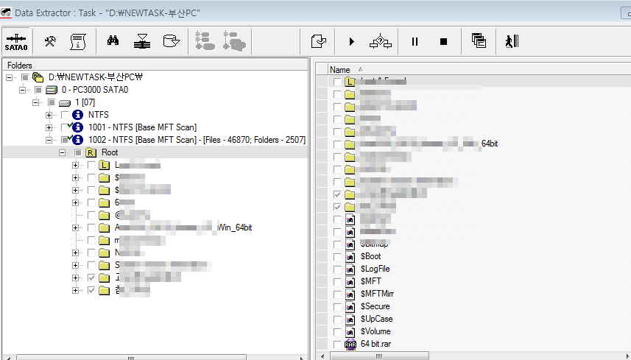Screen dimensions: 631x360
Task: Select the $MFTMirr file row
Action: [377, 294]
